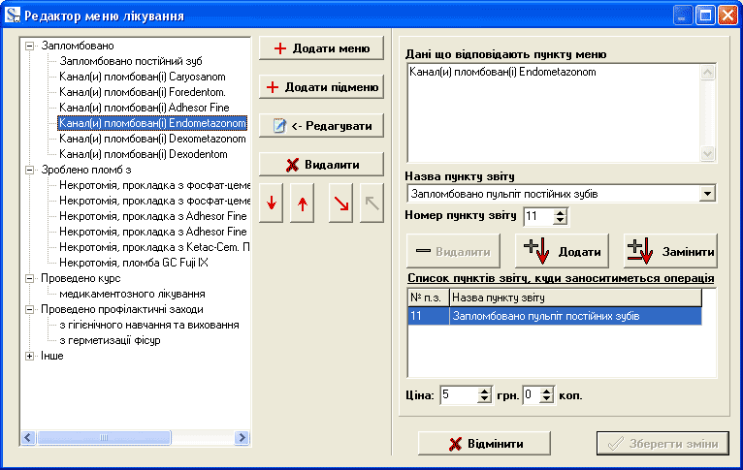Screen dimensions: 743x470
Task: Click Додати підменю button
Action: coord(321,87)
